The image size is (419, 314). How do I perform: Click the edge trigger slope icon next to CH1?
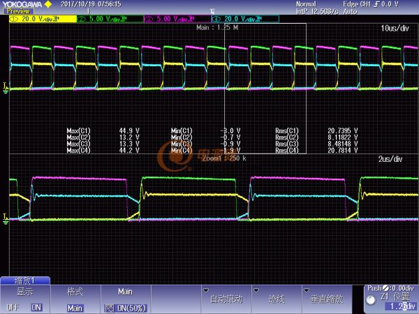[377, 4]
